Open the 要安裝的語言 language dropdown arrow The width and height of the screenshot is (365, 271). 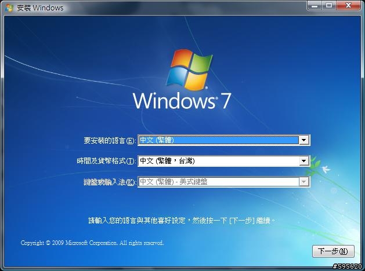303,140
